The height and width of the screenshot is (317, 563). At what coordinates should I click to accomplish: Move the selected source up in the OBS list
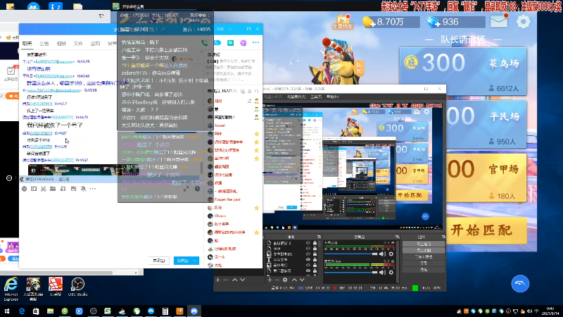pos(294,280)
